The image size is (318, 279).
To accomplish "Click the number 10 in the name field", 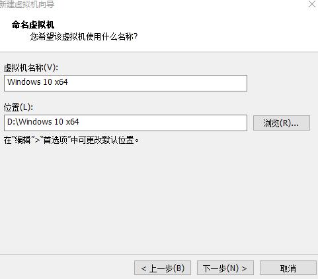I will [48, 82].
